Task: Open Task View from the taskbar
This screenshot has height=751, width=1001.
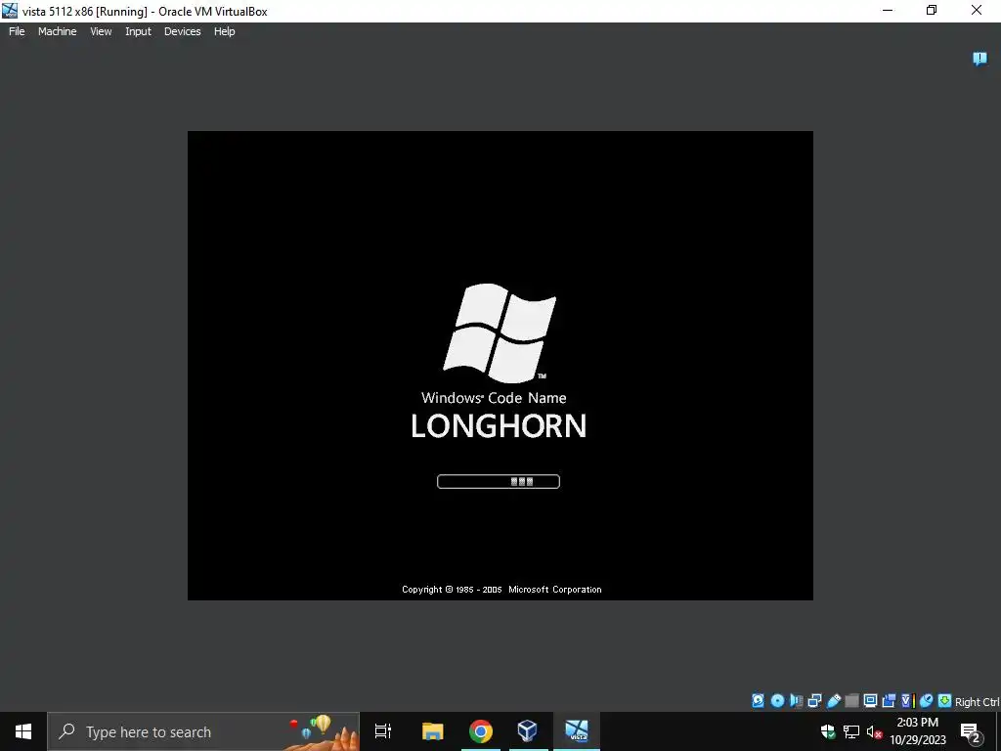Action: (383, 731)
